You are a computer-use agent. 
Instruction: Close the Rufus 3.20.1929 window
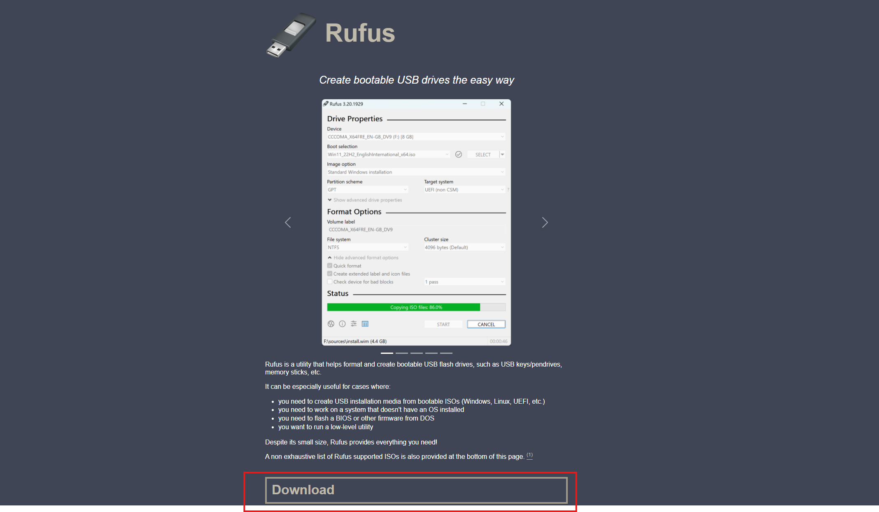pyautogui.click(x=501, y=104)
